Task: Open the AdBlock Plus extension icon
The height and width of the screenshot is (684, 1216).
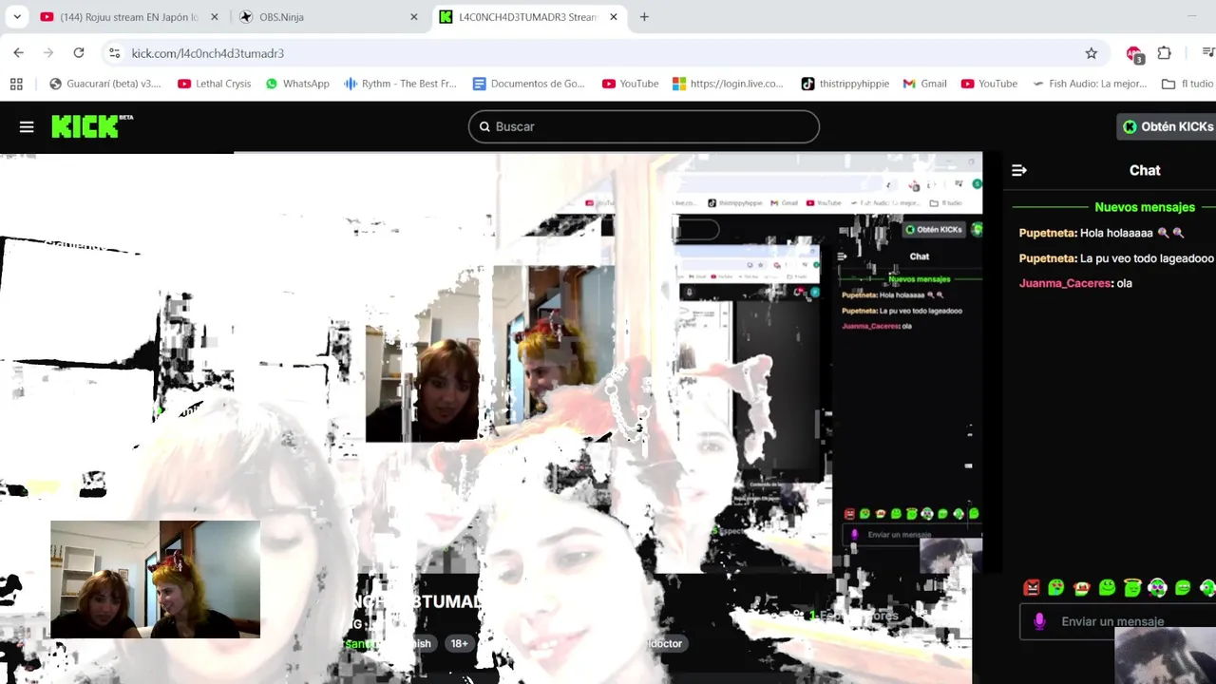Action: click(x=1134, y=54)
